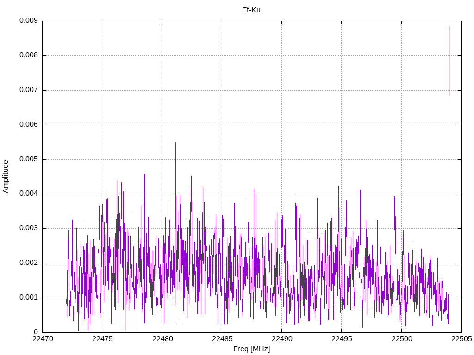Select the 22495 x-axis tick label
This screenshot has height=355, width=474.
[342, 339]
